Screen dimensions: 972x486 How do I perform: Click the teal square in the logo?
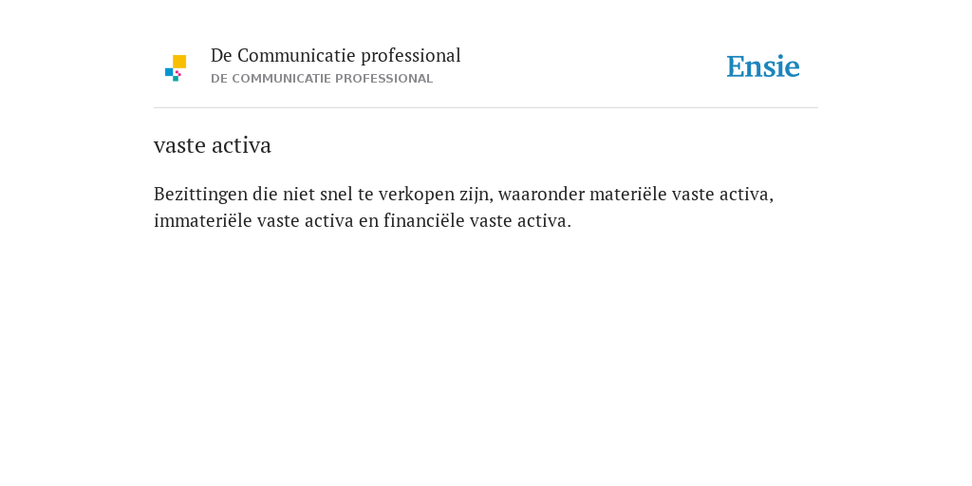[176, 79]
